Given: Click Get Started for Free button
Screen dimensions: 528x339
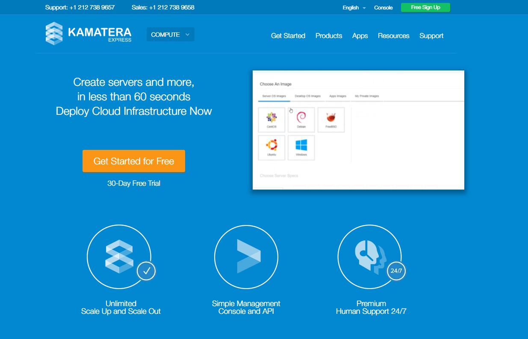Looking at the screenshot, I should tap(134, 161).
